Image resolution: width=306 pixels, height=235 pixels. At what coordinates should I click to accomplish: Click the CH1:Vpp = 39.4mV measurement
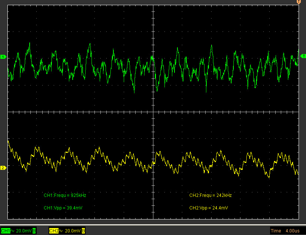63,208
